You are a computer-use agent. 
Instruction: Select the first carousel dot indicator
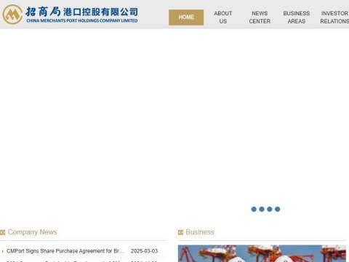[254, 209]
